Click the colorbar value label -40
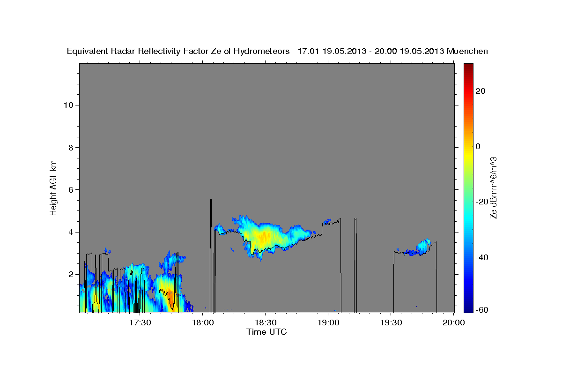 (481, 257)
